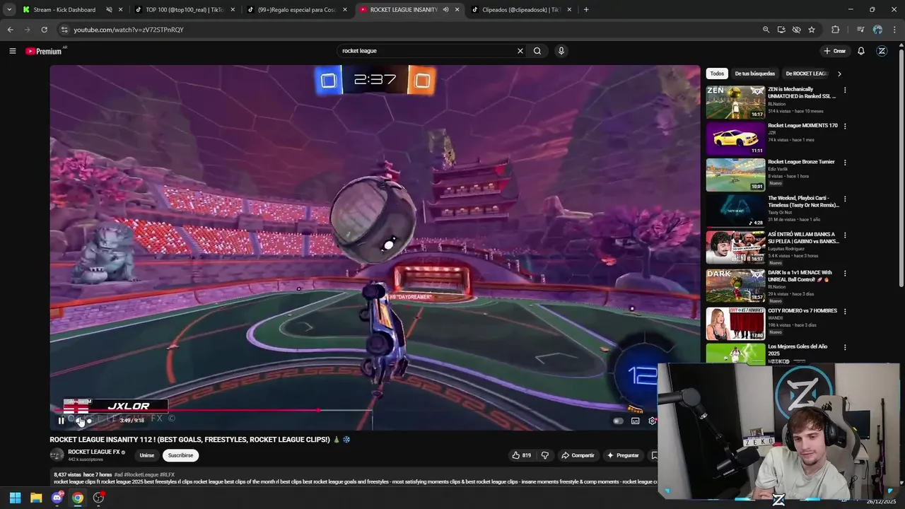The height and width of the screenshot is (509, 905).
Task: Open YouTube notifications bell
Action: coord(861,51)
